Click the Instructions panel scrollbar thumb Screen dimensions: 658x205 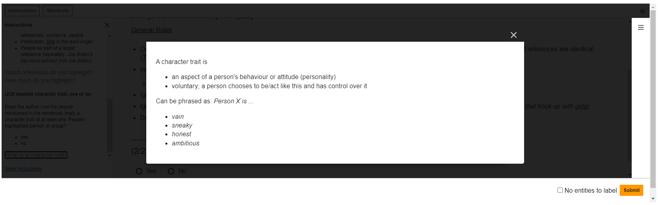coord(110,125)
